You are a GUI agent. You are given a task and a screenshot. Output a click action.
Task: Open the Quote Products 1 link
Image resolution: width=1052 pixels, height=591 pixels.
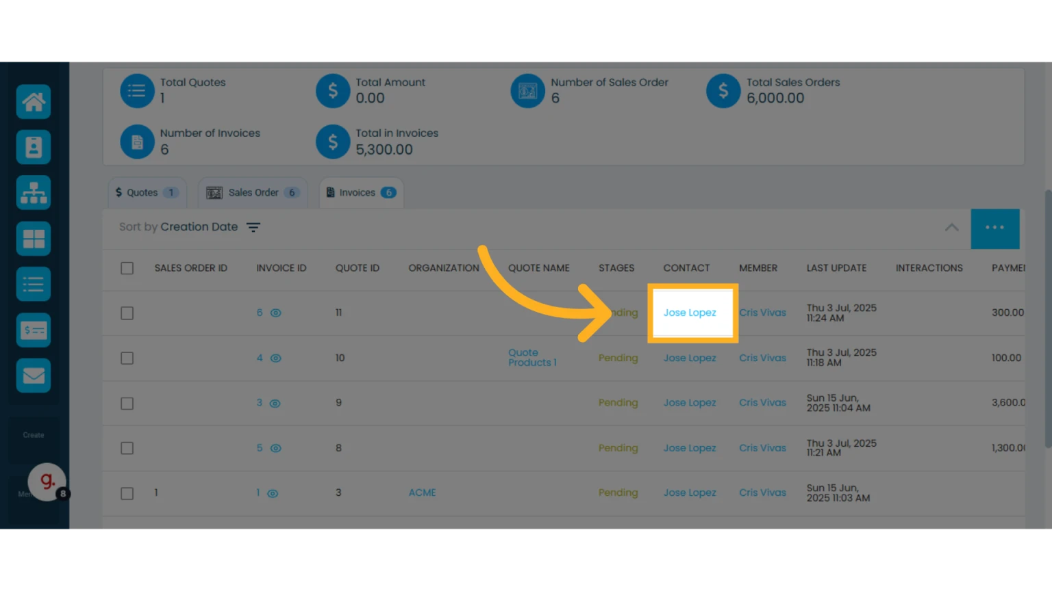tap(532, 358)
